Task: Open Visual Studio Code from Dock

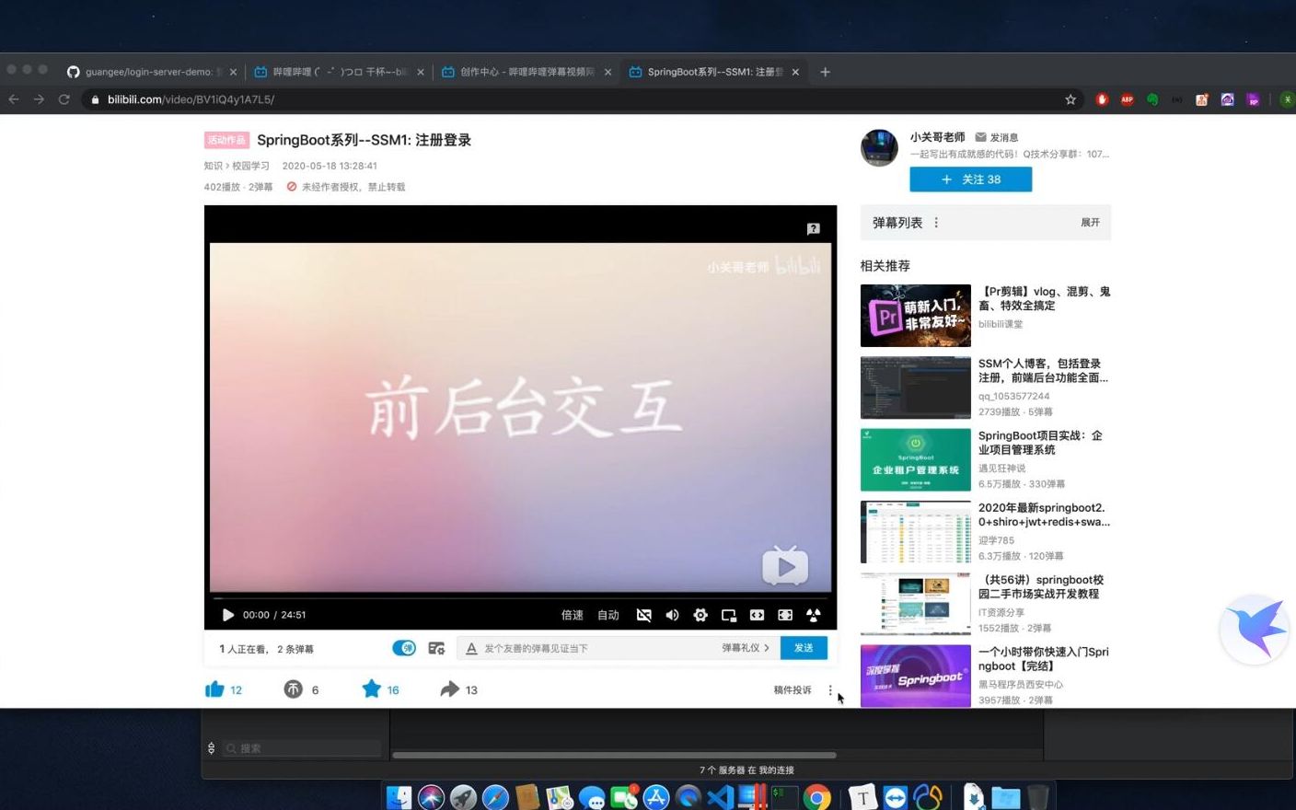Action: (x=721, y=797)
